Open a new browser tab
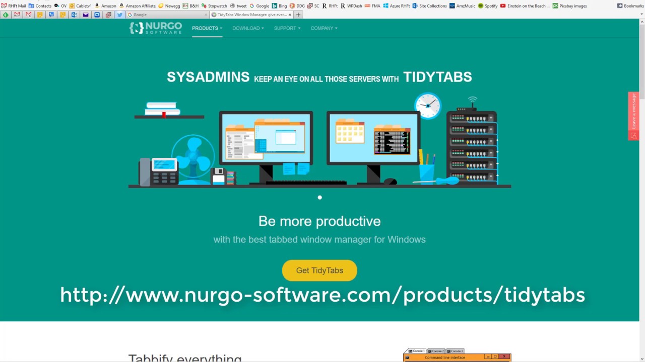The height and width of the screenshot is (362, 645). tap(298, 15)
